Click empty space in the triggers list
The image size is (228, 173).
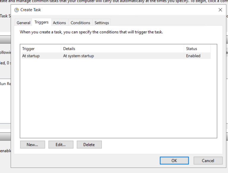point(118,98)
